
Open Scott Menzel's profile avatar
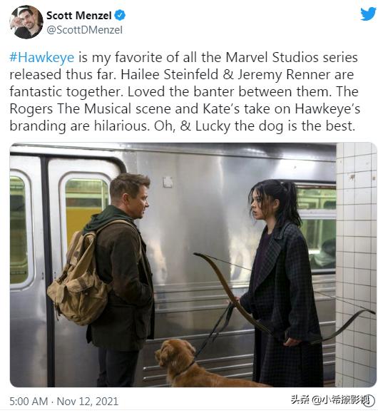tap(26, 22)
